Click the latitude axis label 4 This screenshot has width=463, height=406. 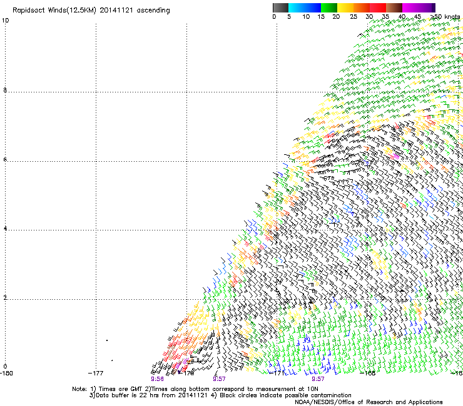5,229
